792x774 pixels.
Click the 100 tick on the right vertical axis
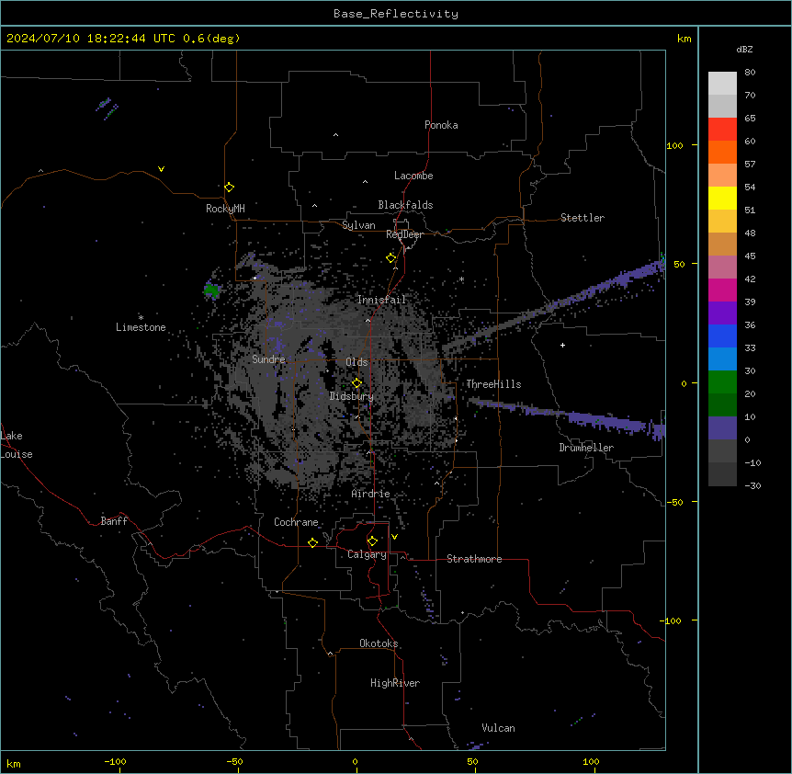tap(674, 145)
